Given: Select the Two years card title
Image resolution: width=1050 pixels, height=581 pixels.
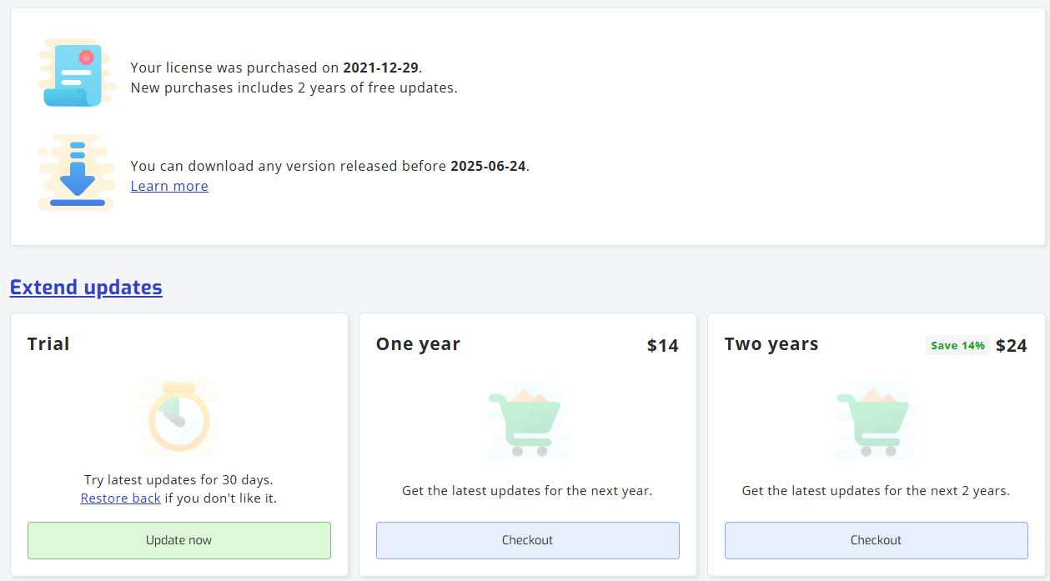Looking at the screenshot, I should (771, 344).
